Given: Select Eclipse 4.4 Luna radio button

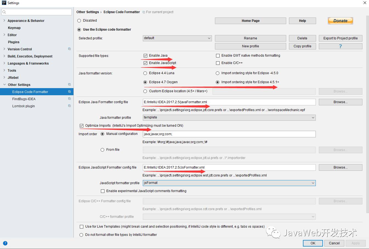Looking at the screenshot, I should (145, 73).
